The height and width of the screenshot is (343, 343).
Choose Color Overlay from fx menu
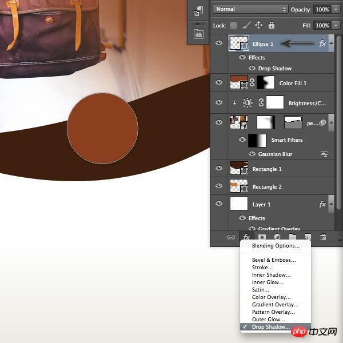276,297
